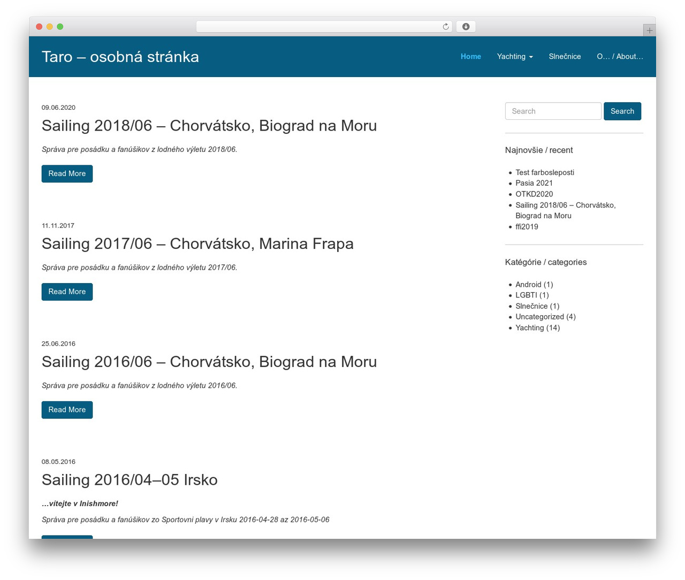Open the Sailing 2018/06 post title
This screenshot has width=685, height=580.
tap(209, 126)
